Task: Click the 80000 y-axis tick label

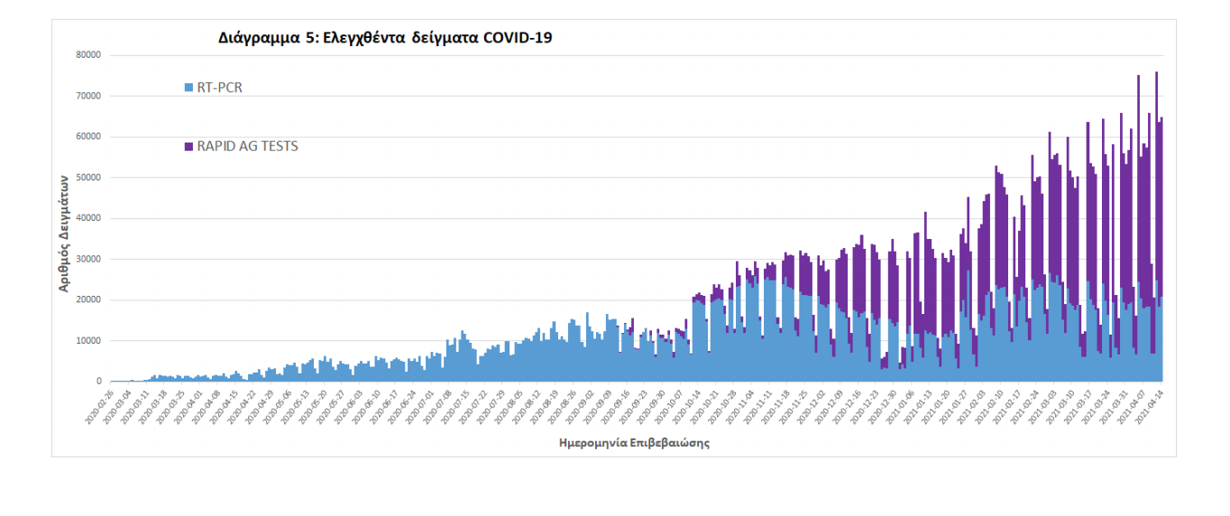Action: pos(87,55)
